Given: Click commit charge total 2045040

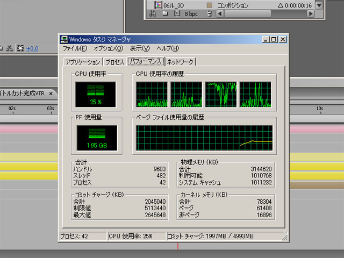Looking at the screenshot, I should 155,202.
